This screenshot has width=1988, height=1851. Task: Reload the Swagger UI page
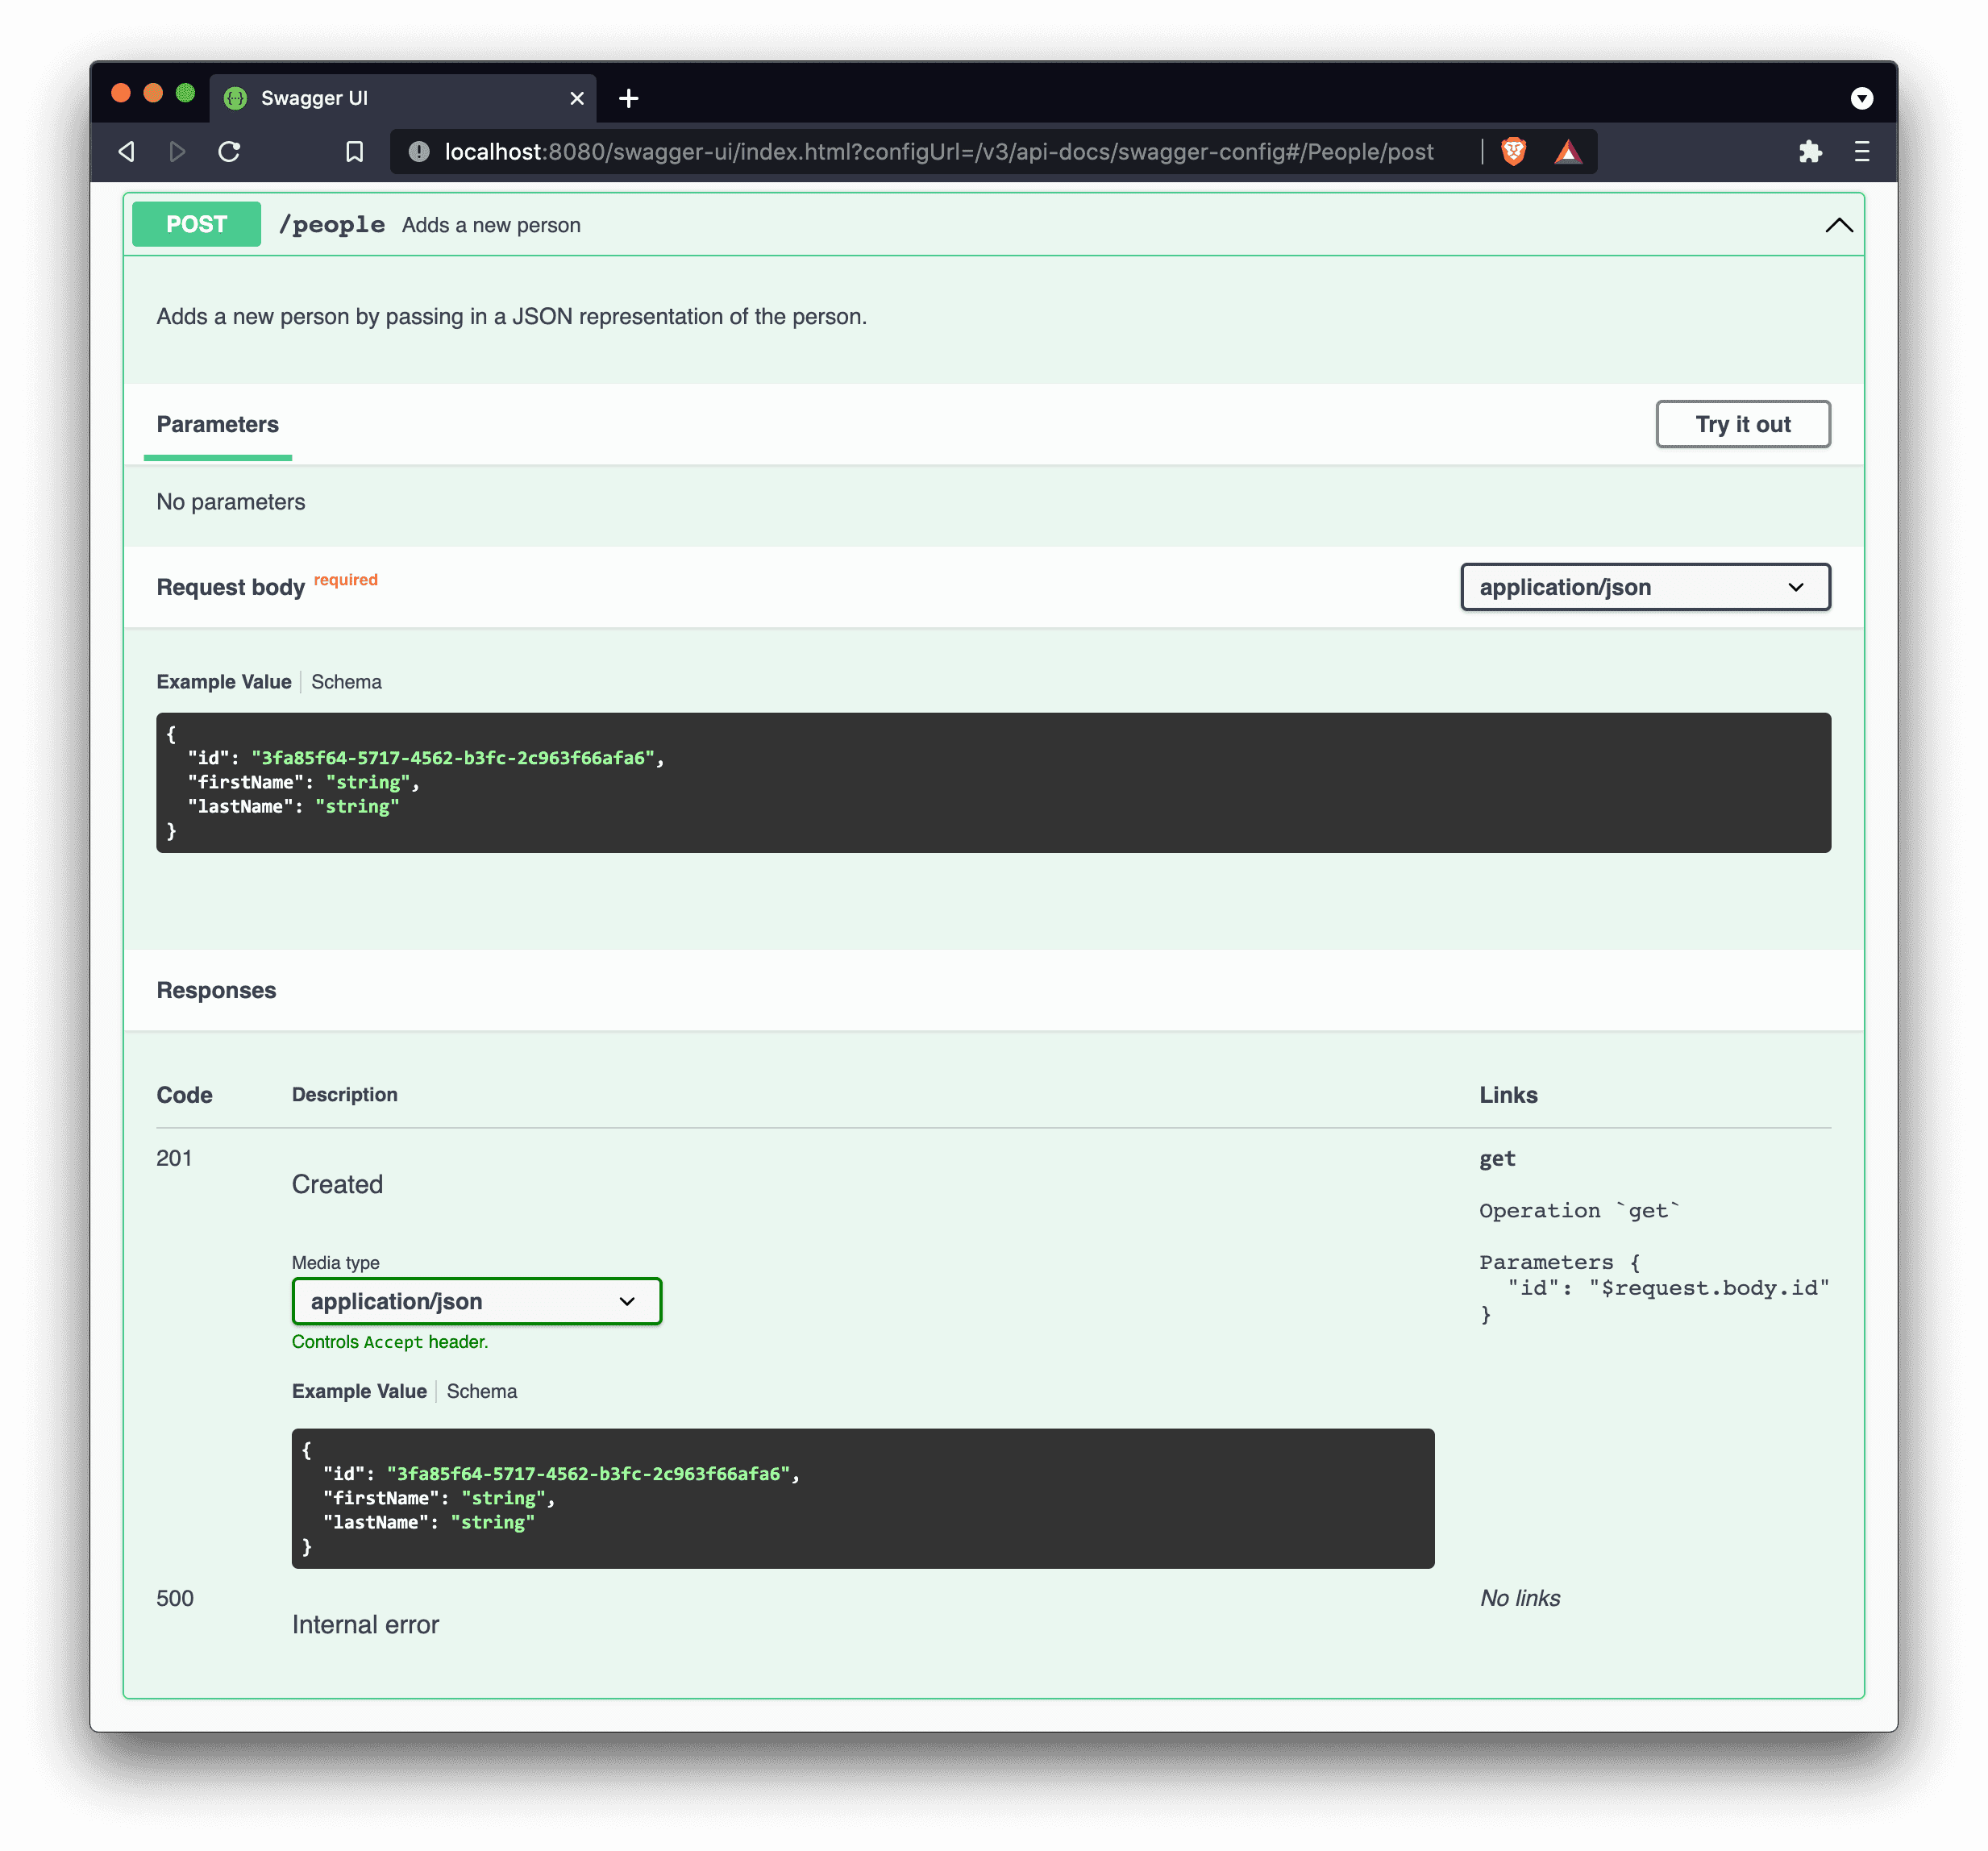[229, 152]
